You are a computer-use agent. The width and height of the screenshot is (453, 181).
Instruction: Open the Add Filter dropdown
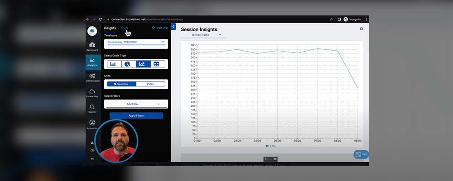click(x=136, y=104)
